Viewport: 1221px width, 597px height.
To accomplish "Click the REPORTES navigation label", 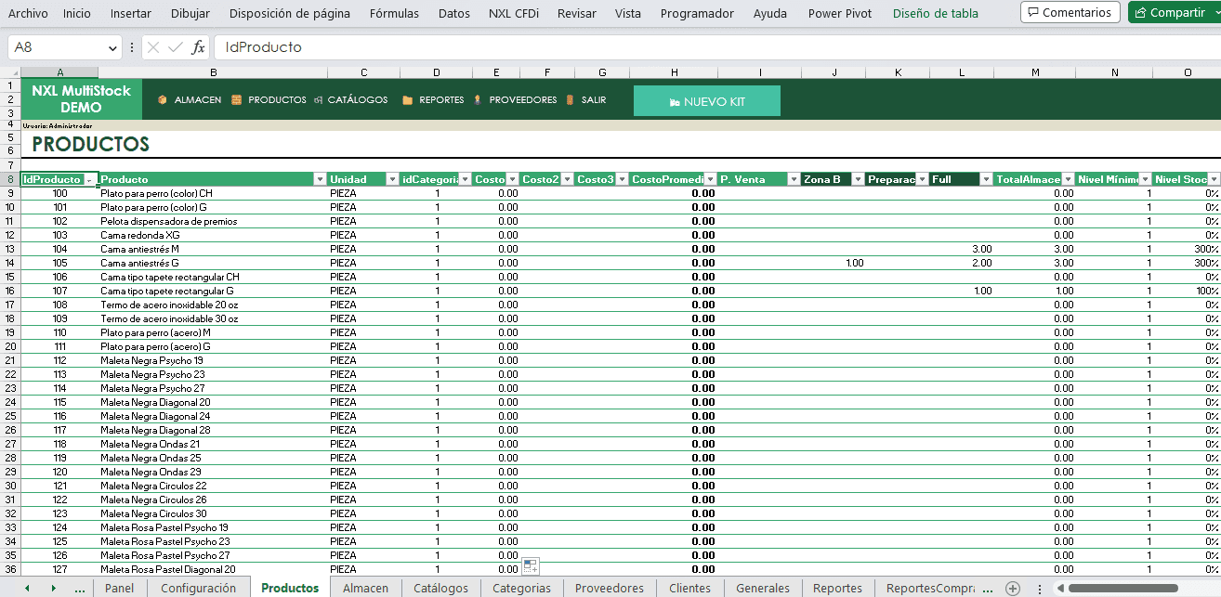I will point(441,100).
